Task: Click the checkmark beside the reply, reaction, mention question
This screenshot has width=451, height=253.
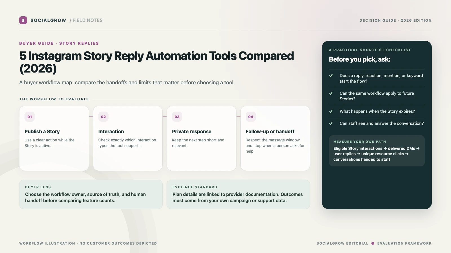Action: (x=331, y=76)
